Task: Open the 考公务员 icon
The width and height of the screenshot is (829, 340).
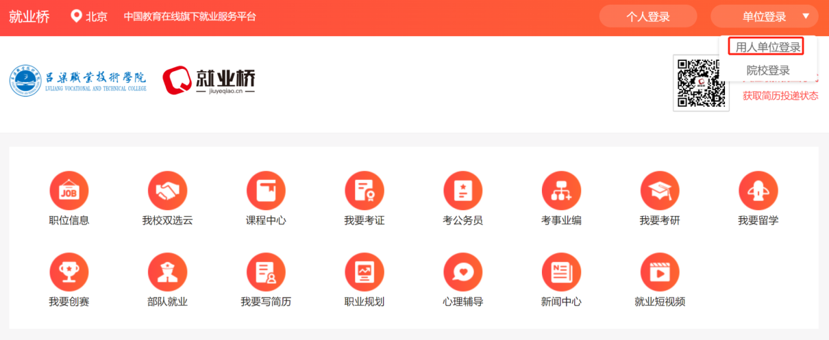Action: point(463,190)
